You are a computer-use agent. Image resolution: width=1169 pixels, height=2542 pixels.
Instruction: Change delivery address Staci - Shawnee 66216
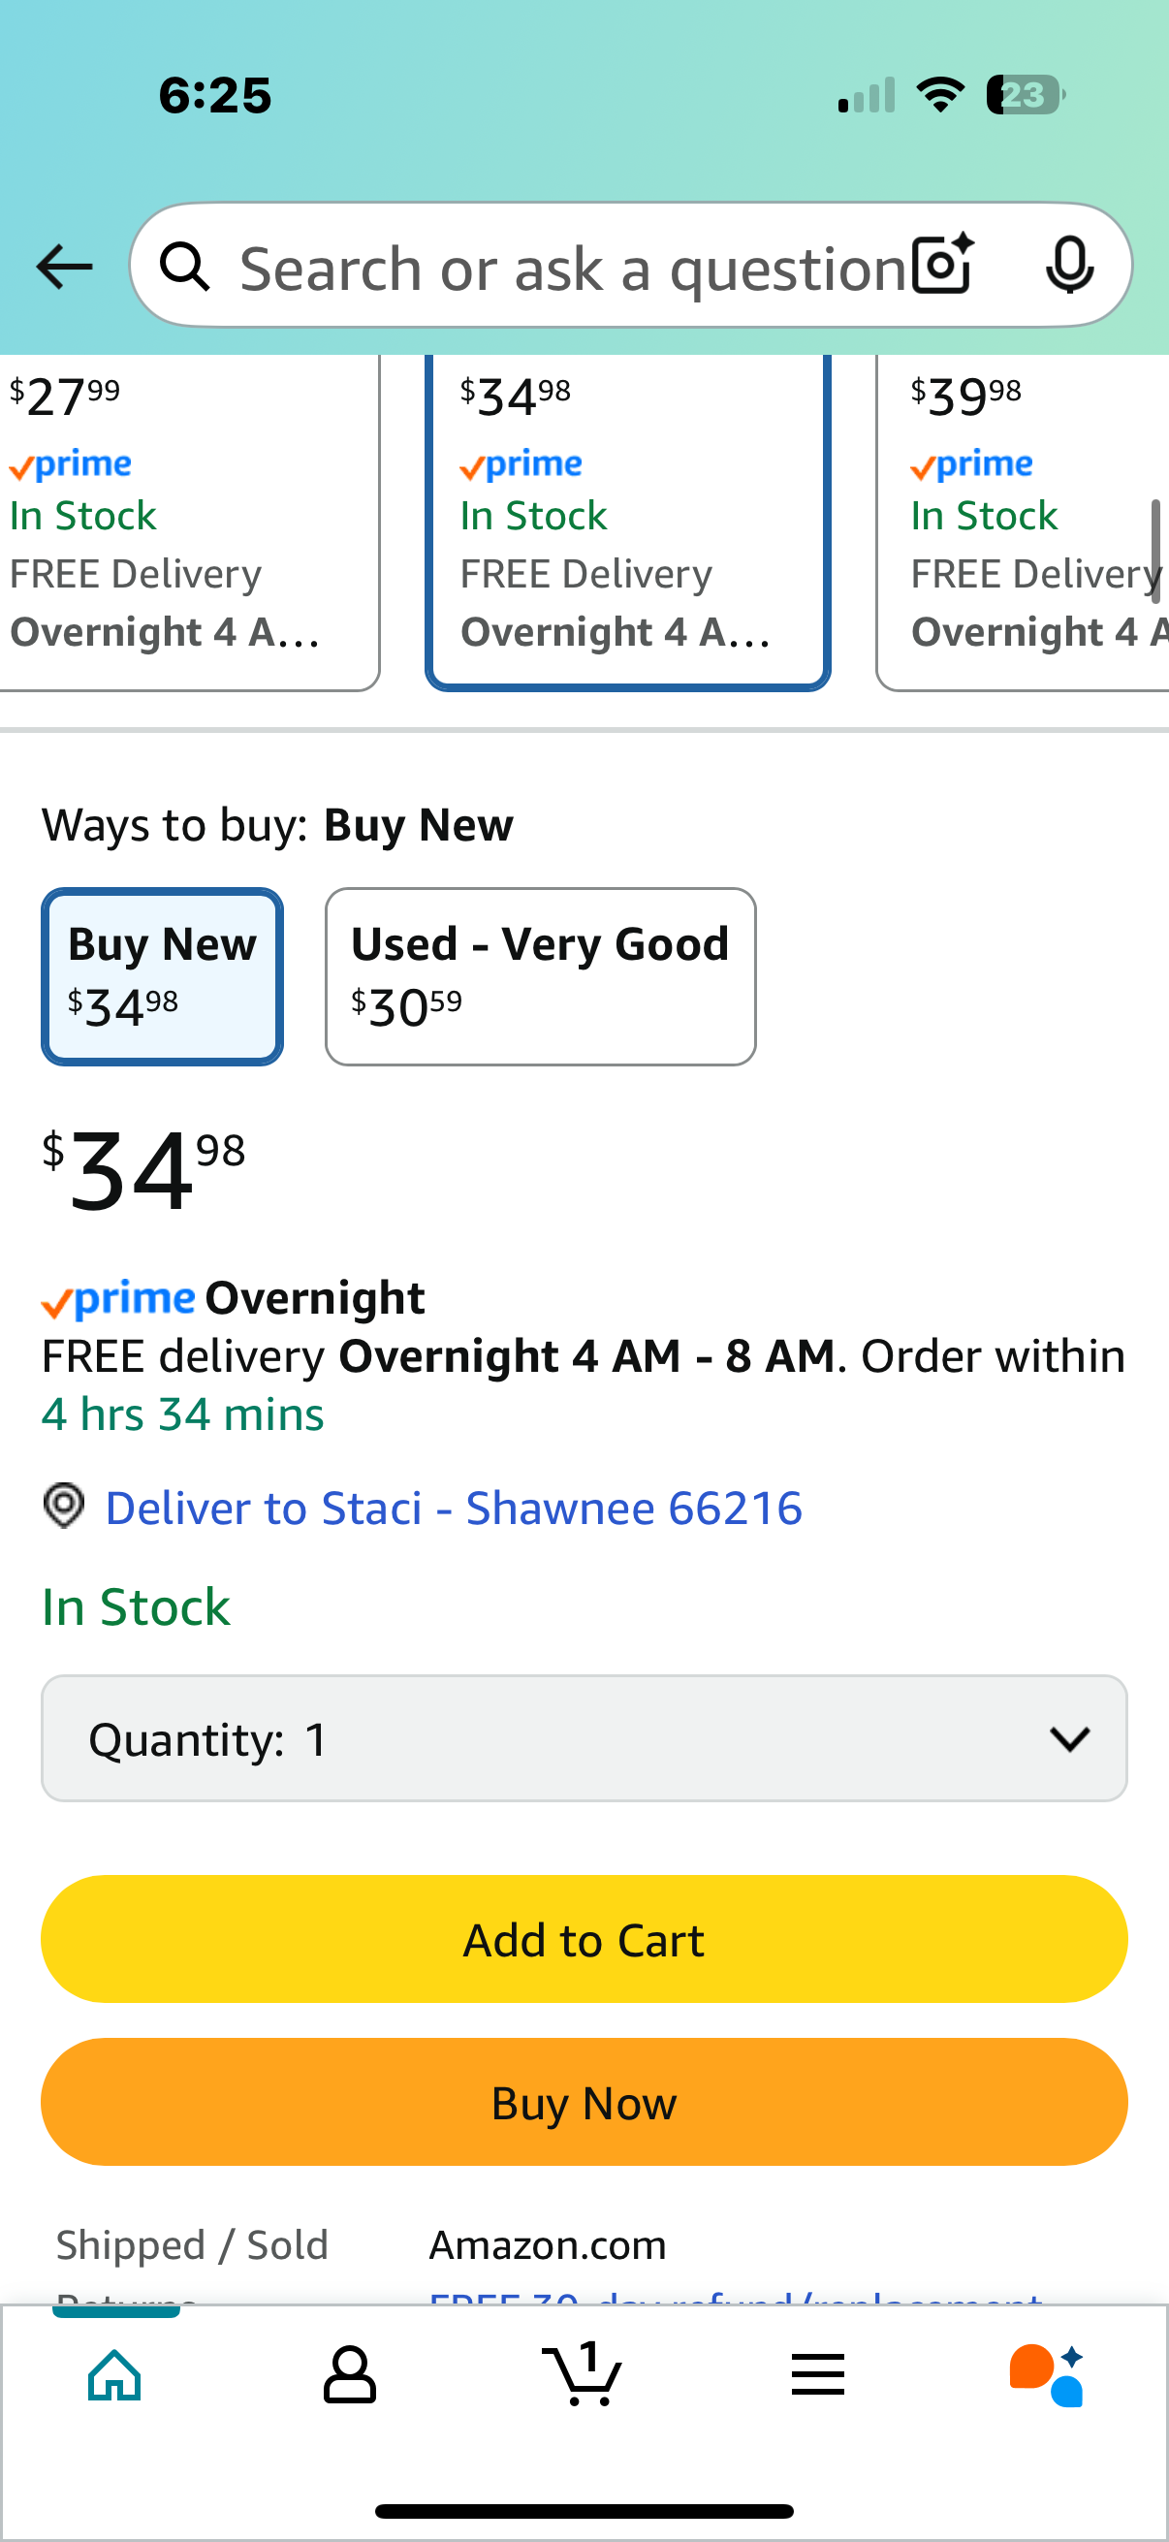click(454, 1508)
